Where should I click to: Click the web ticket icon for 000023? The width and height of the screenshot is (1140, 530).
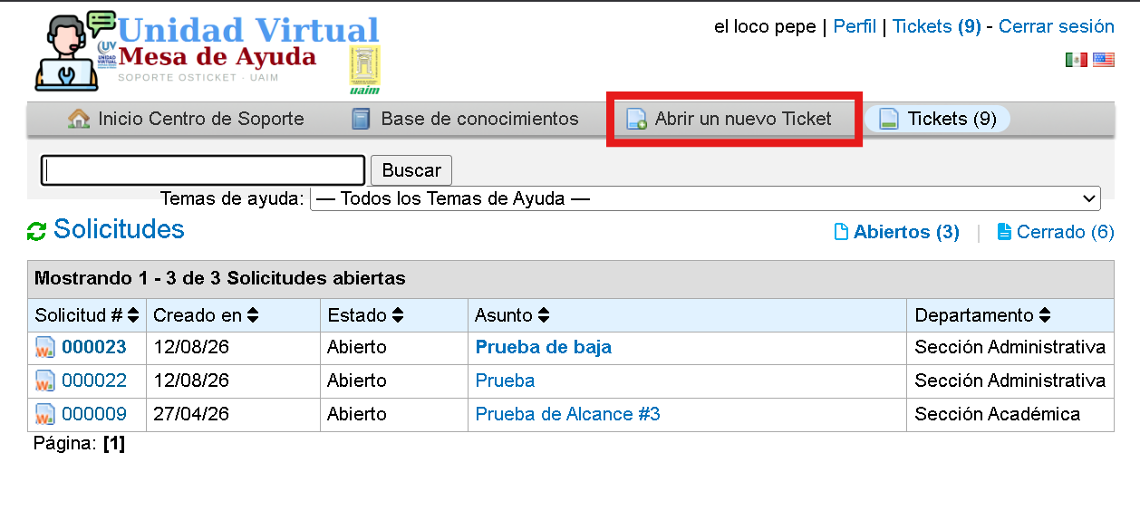point(45,347)
